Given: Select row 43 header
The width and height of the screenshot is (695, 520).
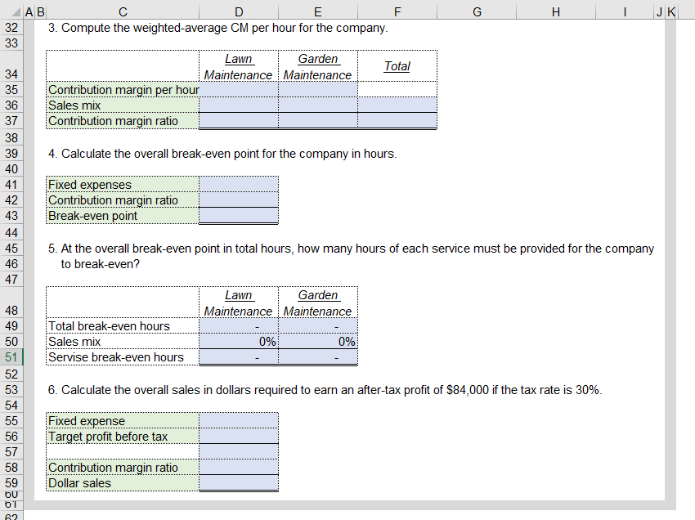Looking at the screenshot, I should [11, 216].
